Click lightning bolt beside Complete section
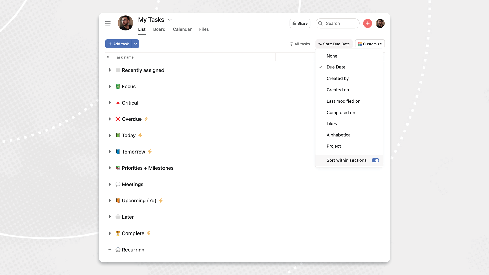 [x=149, y=233]
